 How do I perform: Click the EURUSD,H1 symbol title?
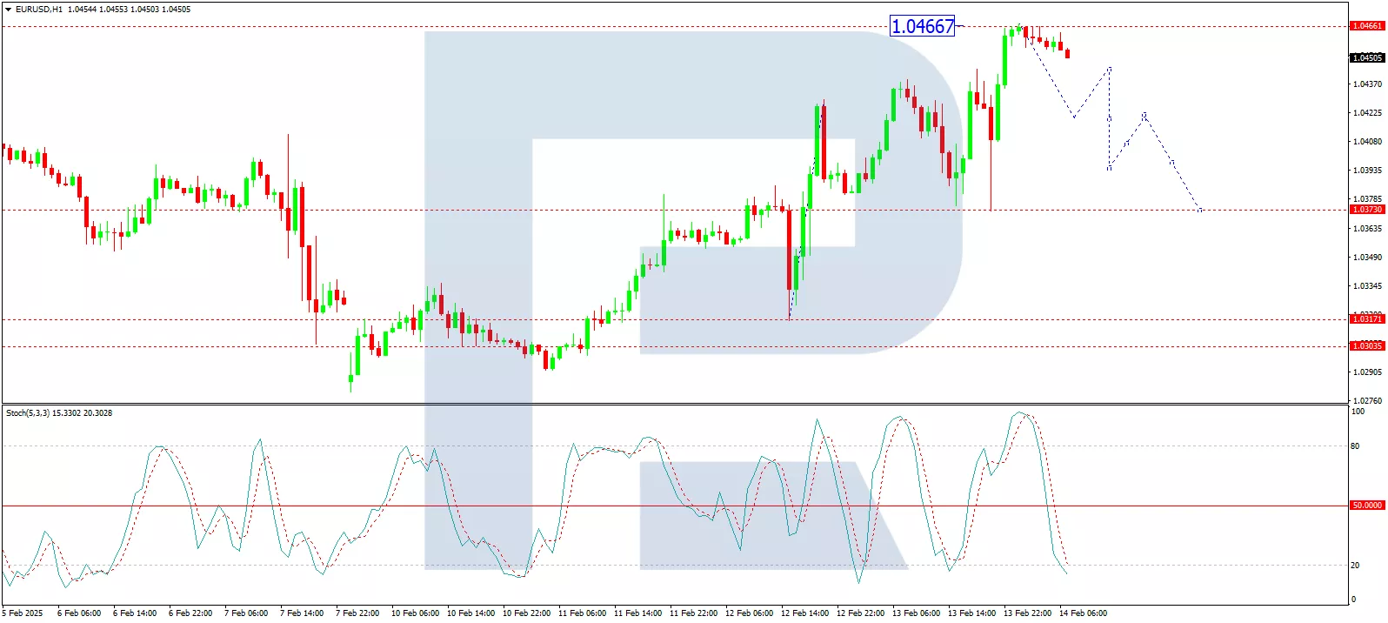click(x=39, y=10)
